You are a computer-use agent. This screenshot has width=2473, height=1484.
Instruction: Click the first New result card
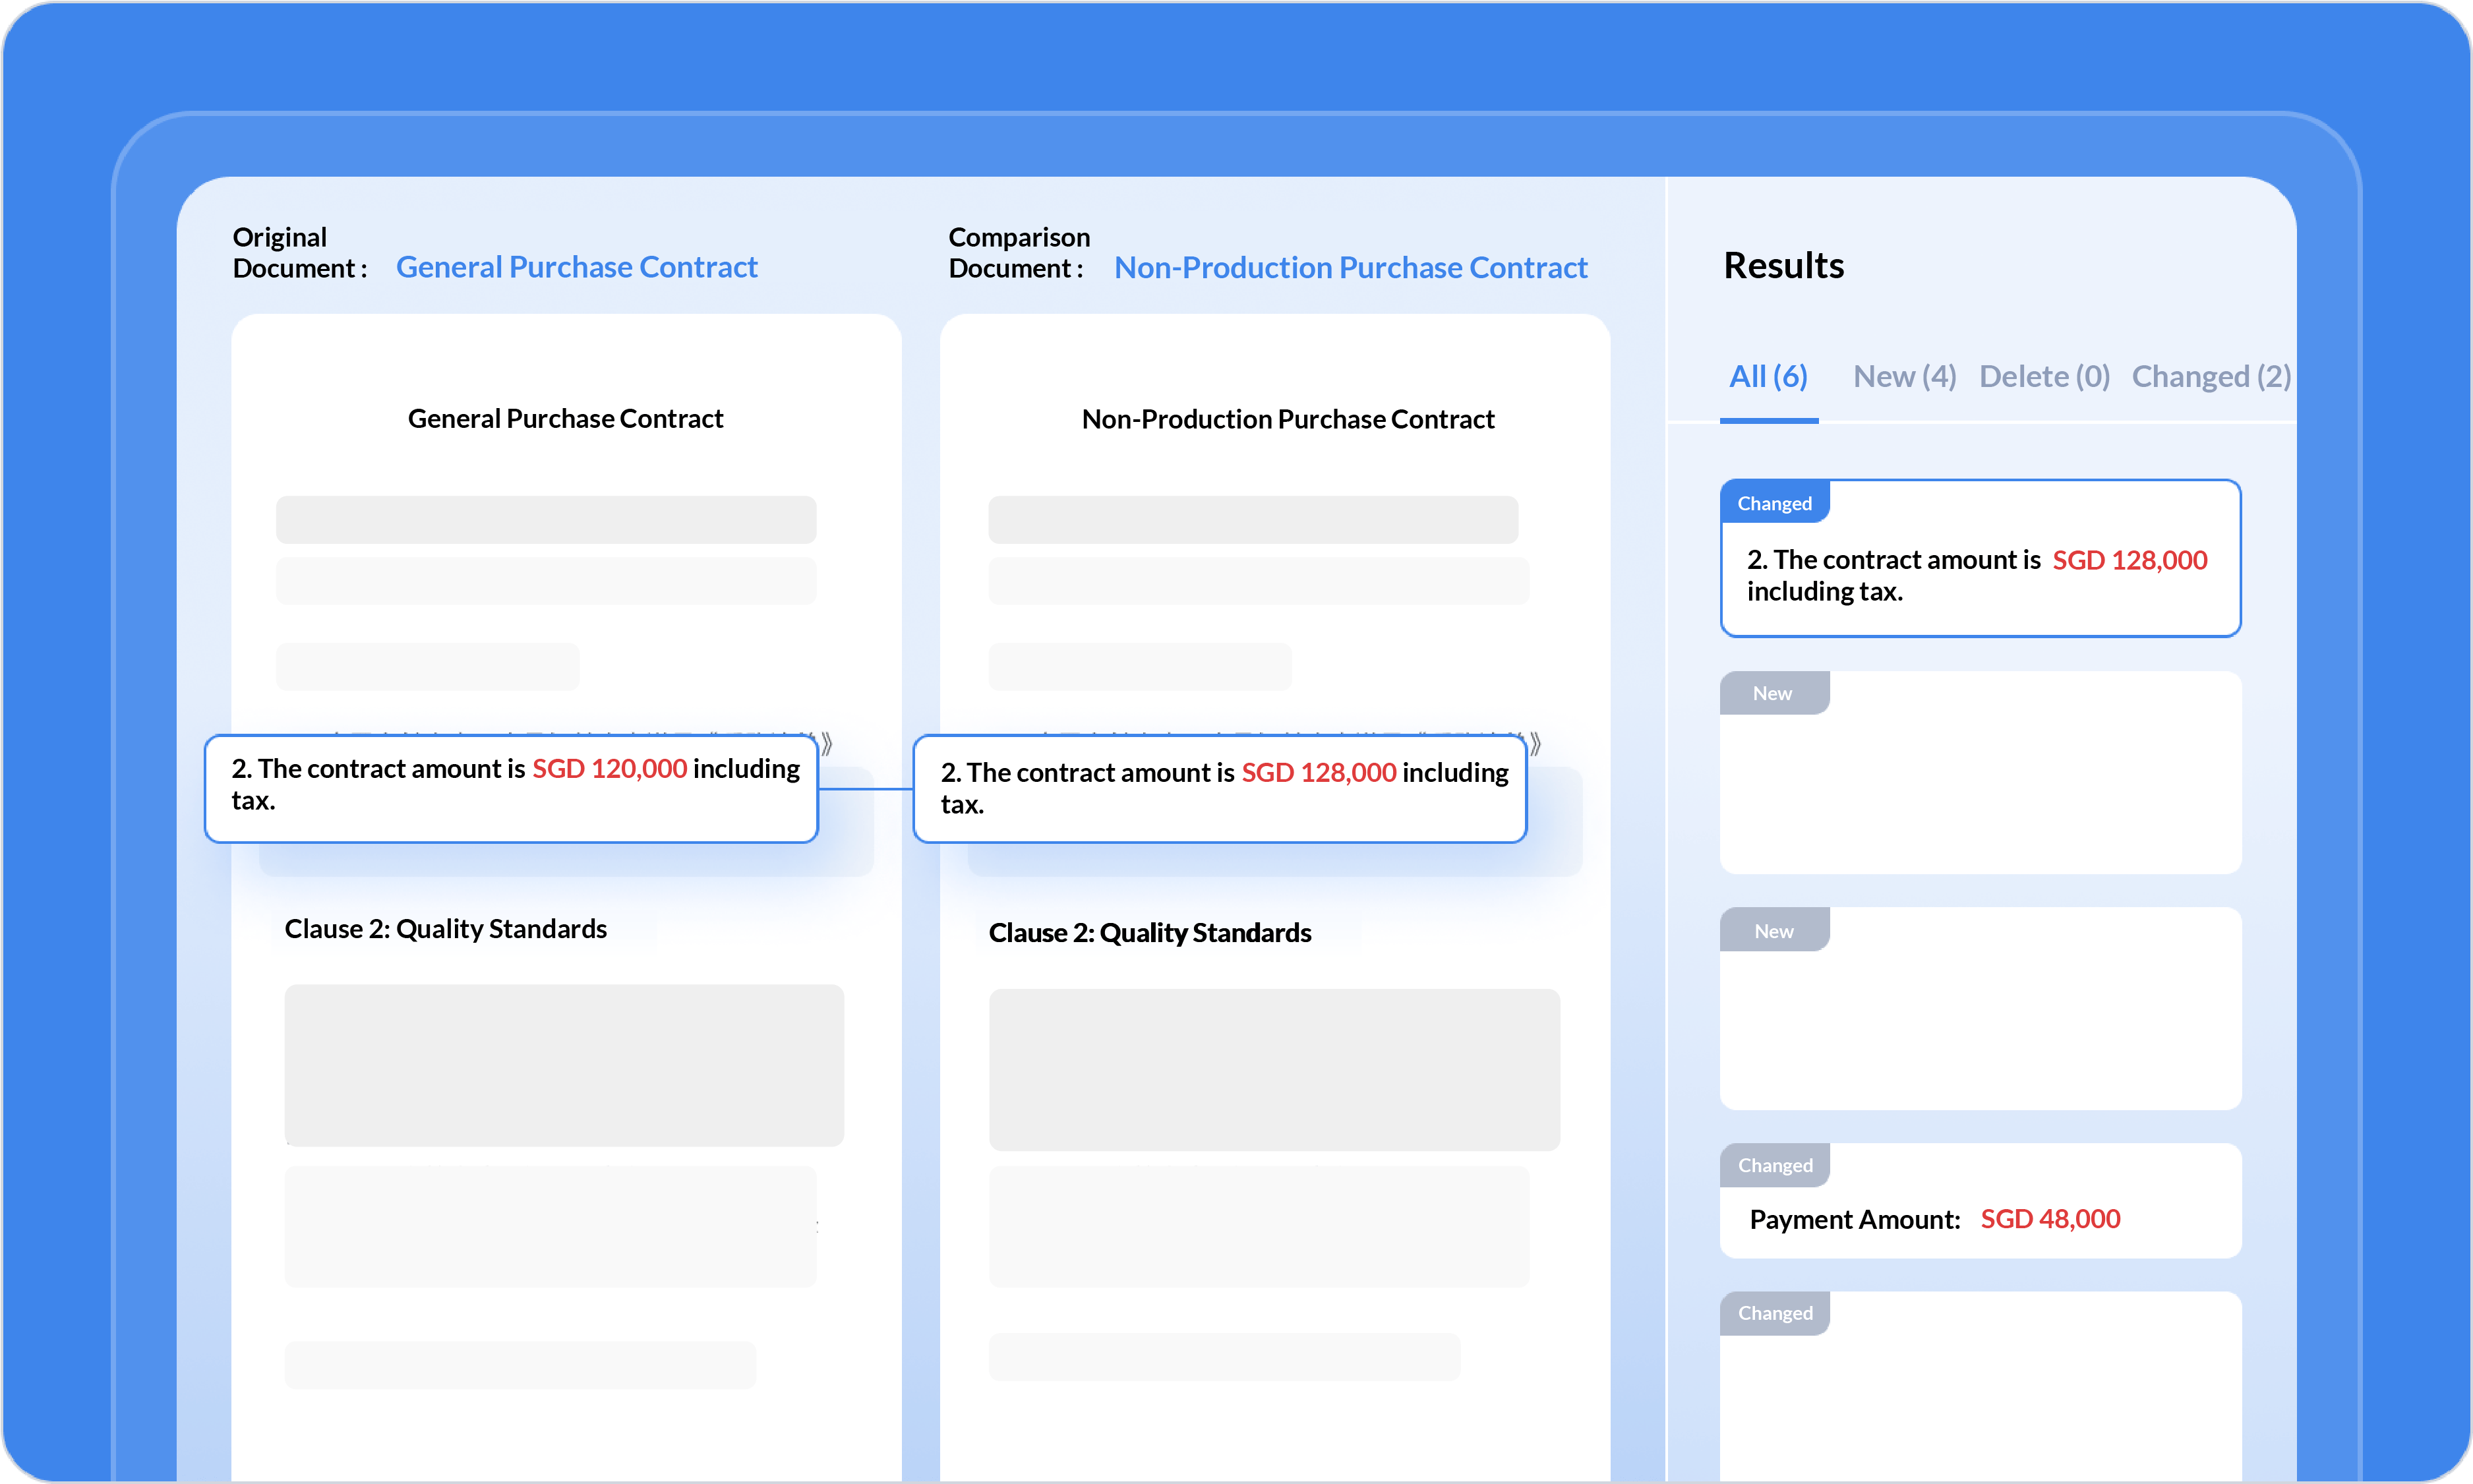pos(1979,790)
